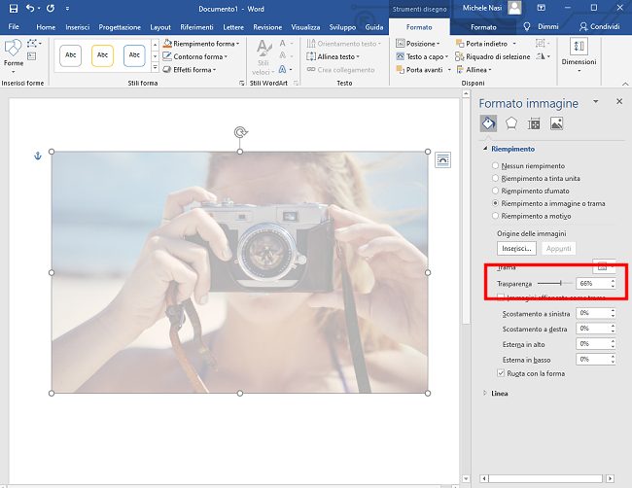The image size is (632, 488).
Task: Open Testo a capo options
Action: click(x=422, y=56)
